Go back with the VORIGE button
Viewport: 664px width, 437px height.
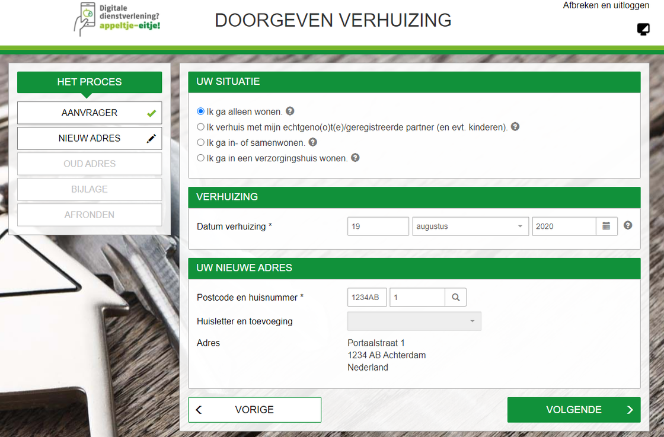tap(254, 410)
